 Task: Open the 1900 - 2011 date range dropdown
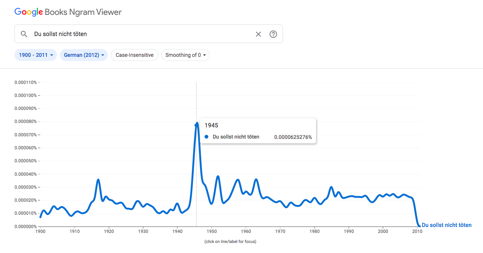[x=36, y=55]
